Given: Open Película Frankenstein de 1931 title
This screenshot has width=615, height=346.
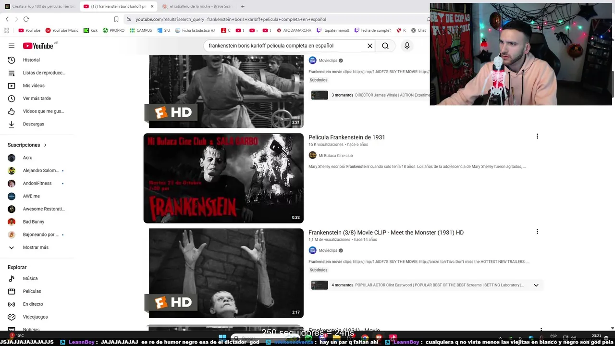Looking at the screenshot, I should pyautogui.click(x=346, y=137).
